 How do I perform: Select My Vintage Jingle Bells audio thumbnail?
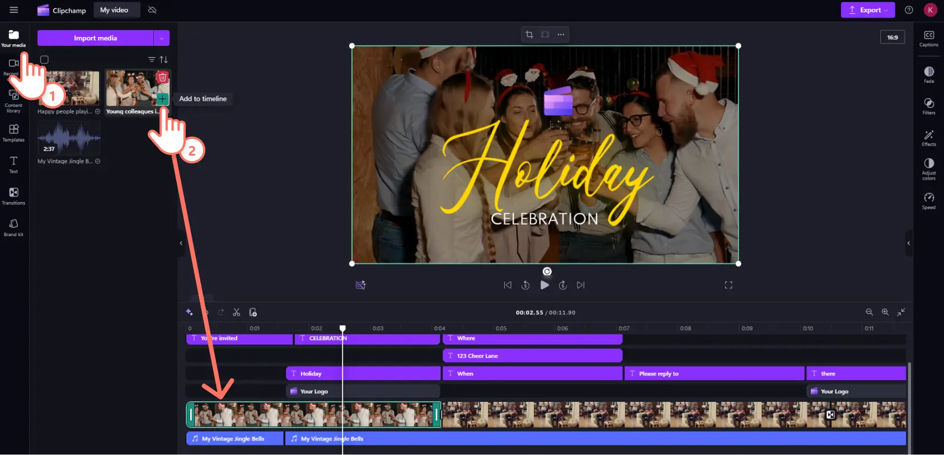pyautogui.click(x=69, y=138)
